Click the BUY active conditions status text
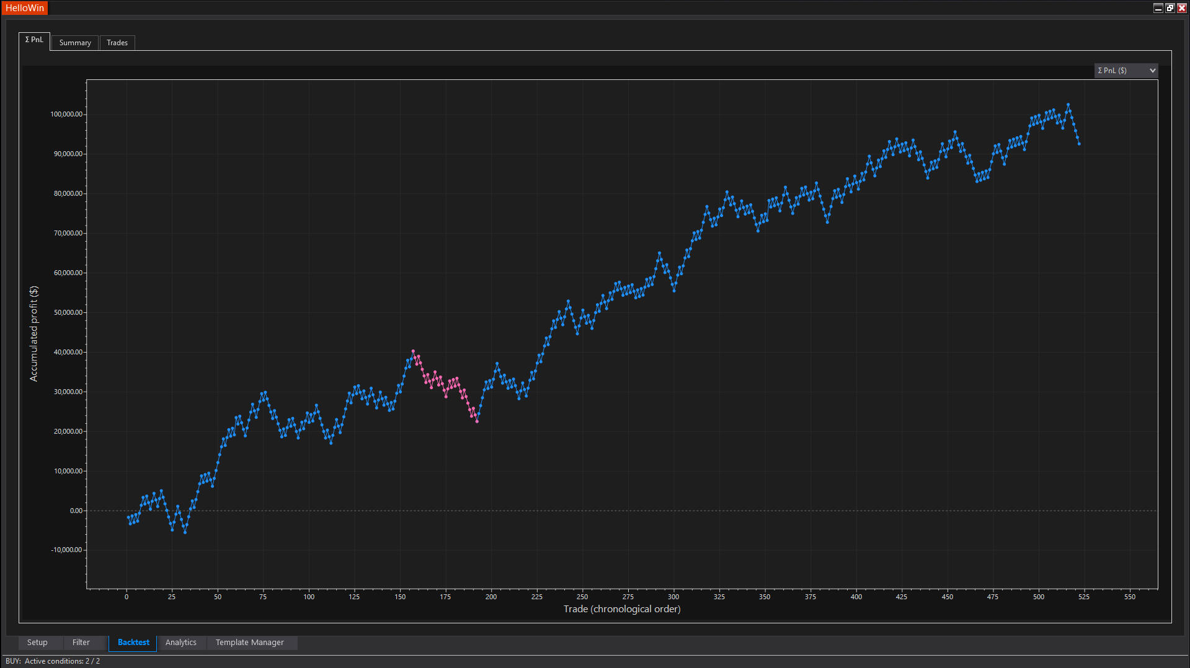Viewport: 1190px width, 668px height. (53, 661)
